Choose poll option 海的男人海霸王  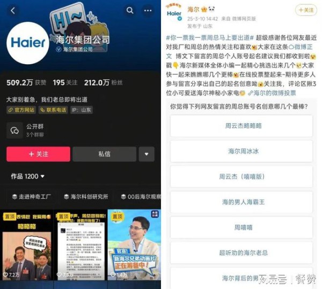(x=241, y=202)
